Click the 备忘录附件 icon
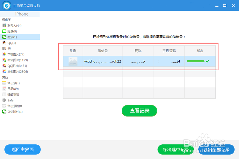The height and width of the screenshot is (159, 239). 4,106
